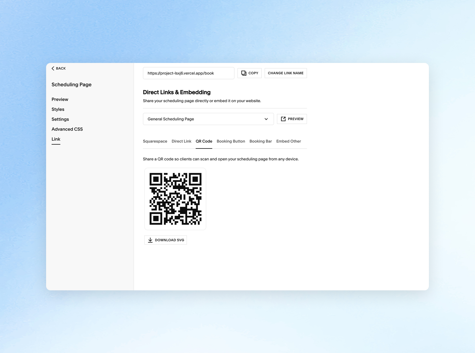Click the Change Link Name button

coord(286,73)
